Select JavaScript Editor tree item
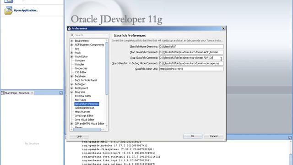 click(84, 115)
